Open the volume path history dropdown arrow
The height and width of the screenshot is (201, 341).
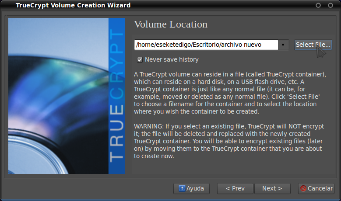click(283, 45)
